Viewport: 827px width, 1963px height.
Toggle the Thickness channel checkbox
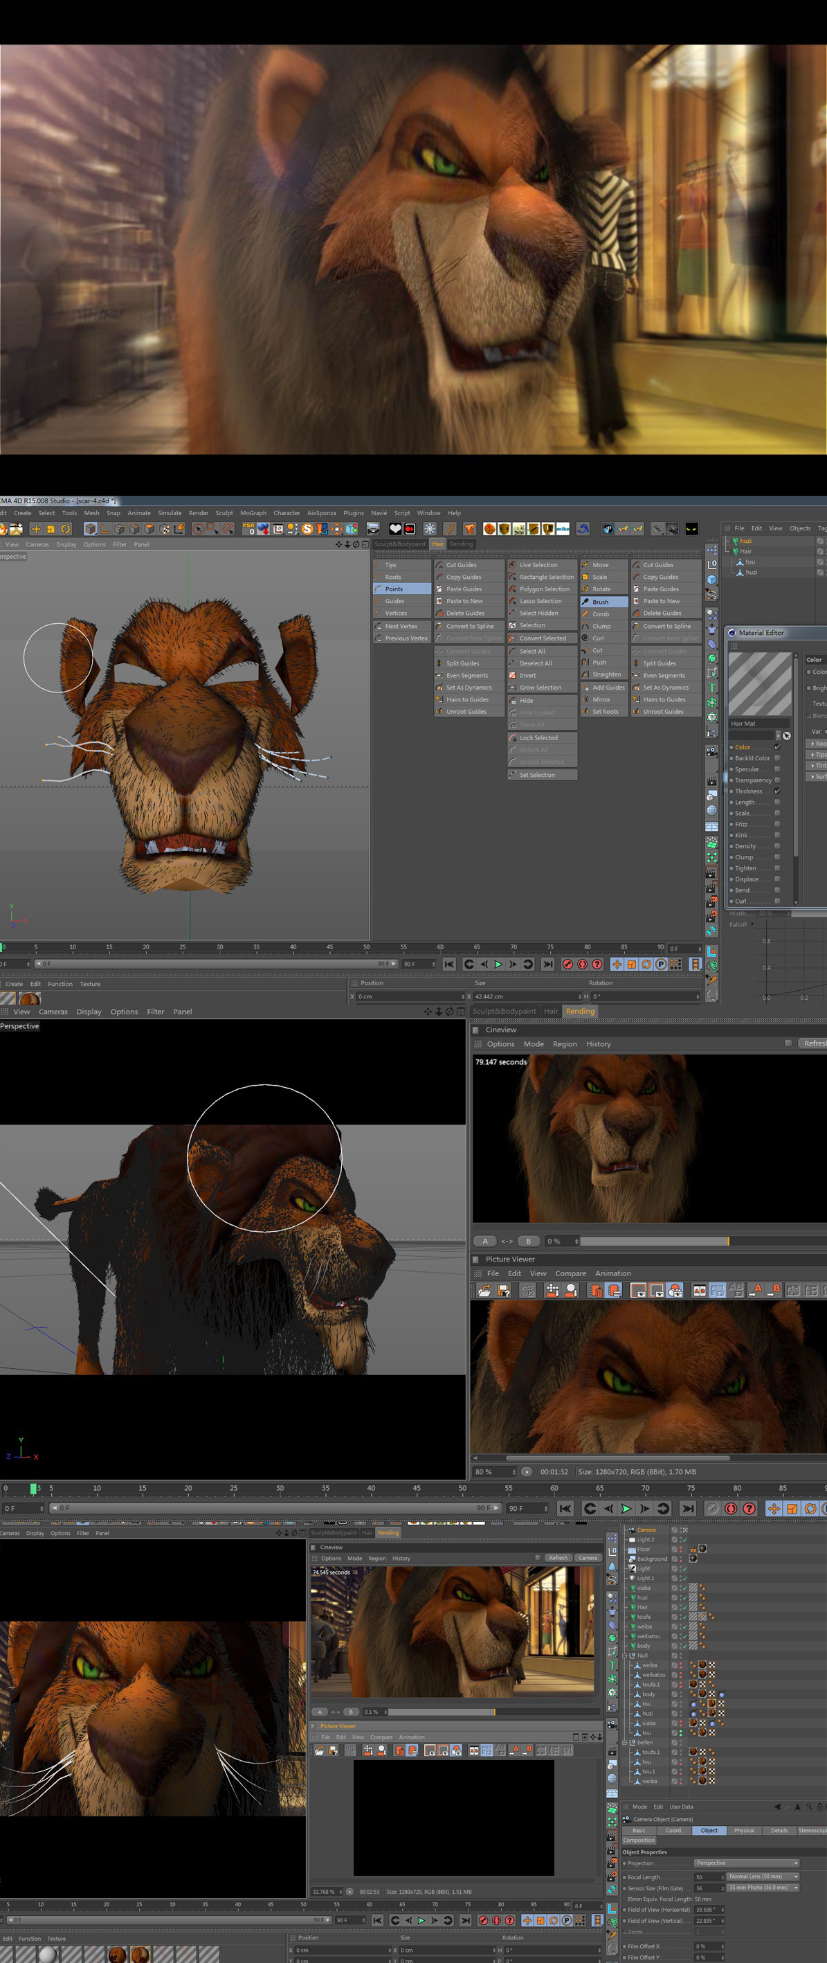776,791
